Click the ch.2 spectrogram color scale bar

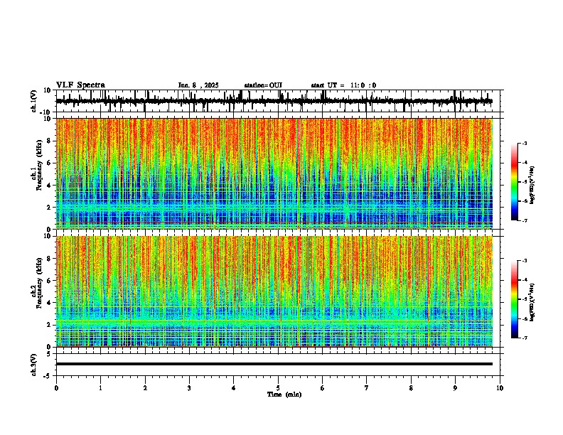(x=515, y=299)
